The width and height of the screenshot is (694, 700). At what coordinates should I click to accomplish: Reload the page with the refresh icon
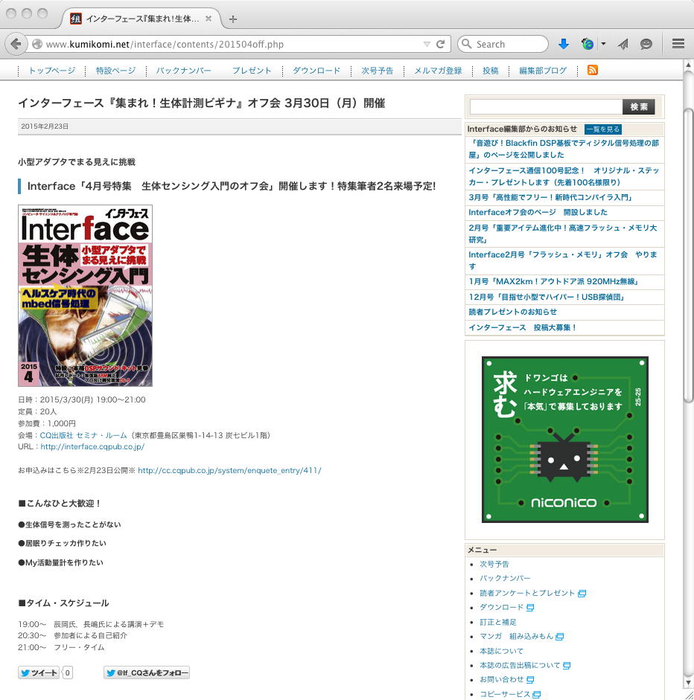click(x=441, y=44)
